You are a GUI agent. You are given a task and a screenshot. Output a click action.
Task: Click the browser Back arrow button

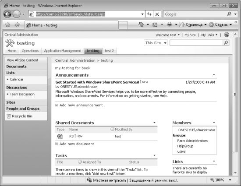click(x=7, y=14)
